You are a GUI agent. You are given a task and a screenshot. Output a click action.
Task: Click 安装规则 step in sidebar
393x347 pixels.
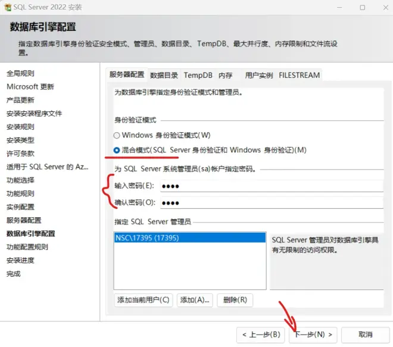pyautogui.click(x=20, y=127)
